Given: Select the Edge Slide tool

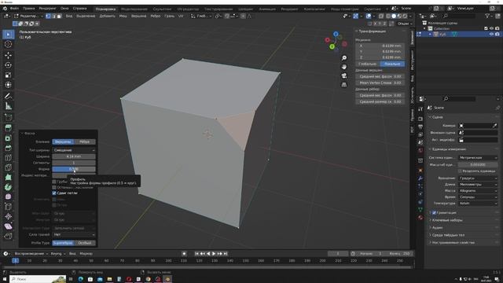Looking at the screenshot, I should [9, 207].
